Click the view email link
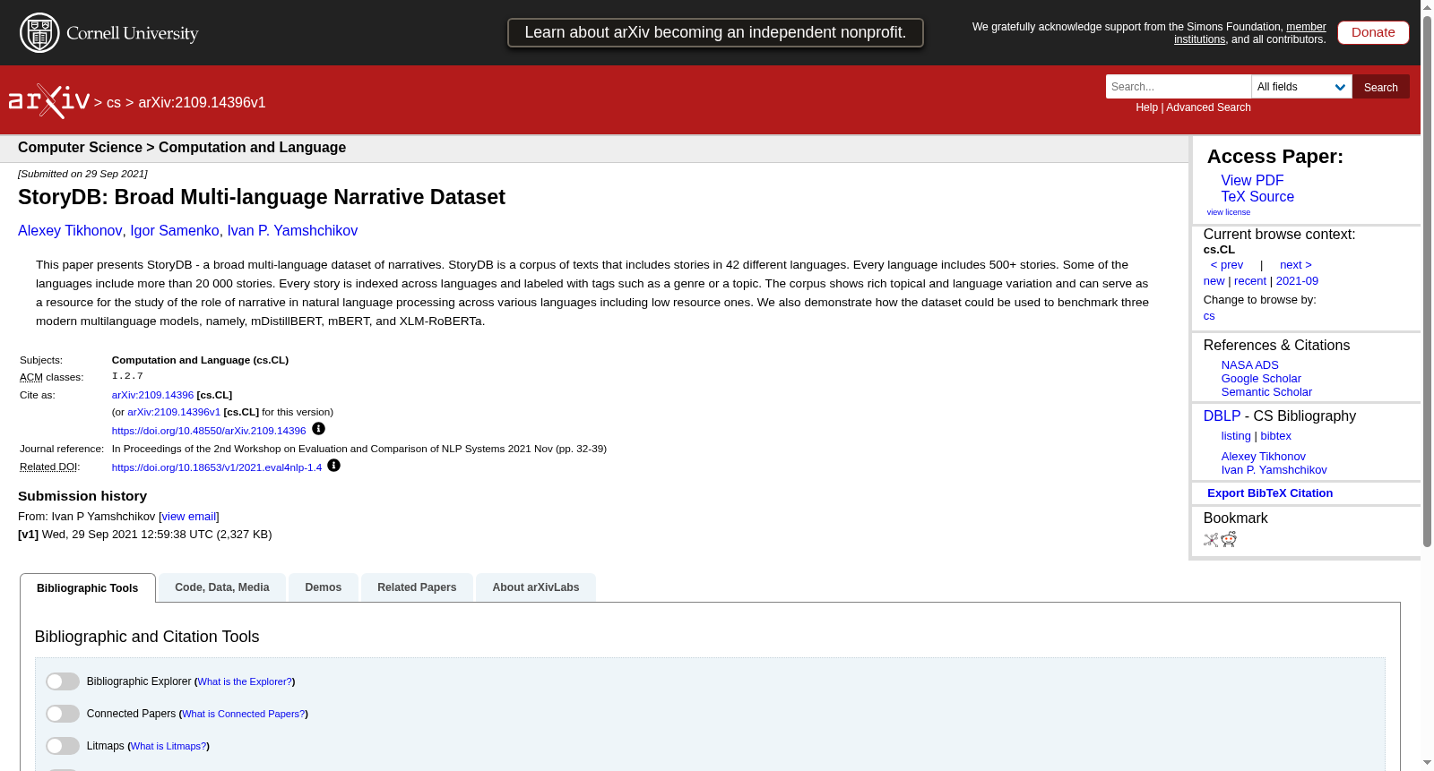 189,517
